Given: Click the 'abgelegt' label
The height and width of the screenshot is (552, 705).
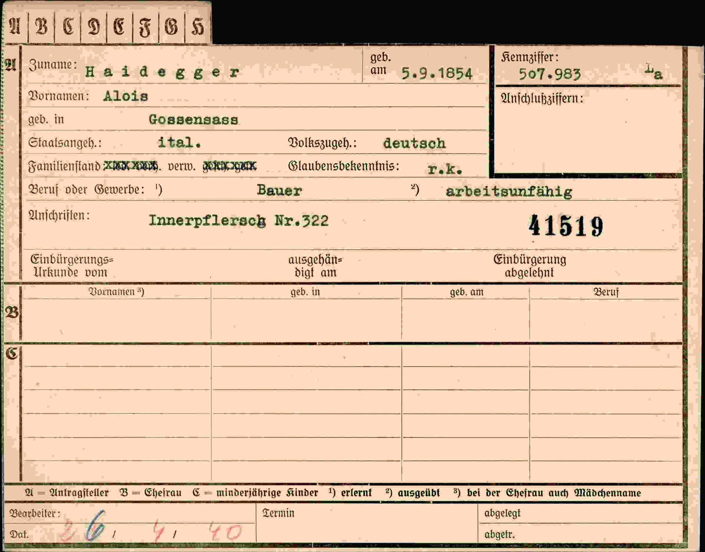Looking at the screenshot, I should (503, 513).
